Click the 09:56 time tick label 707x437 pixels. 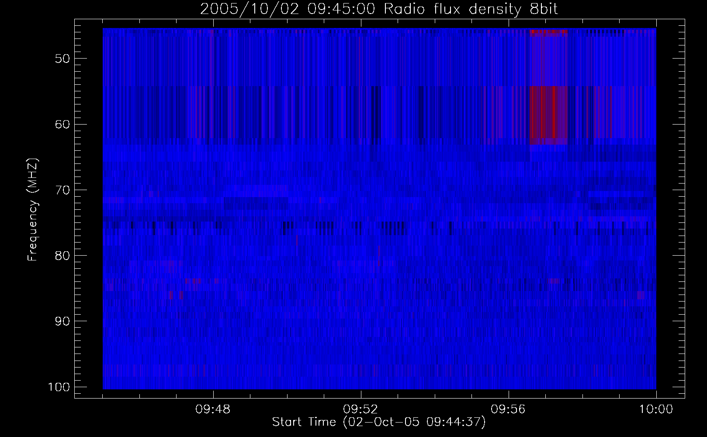pos(509,410)
